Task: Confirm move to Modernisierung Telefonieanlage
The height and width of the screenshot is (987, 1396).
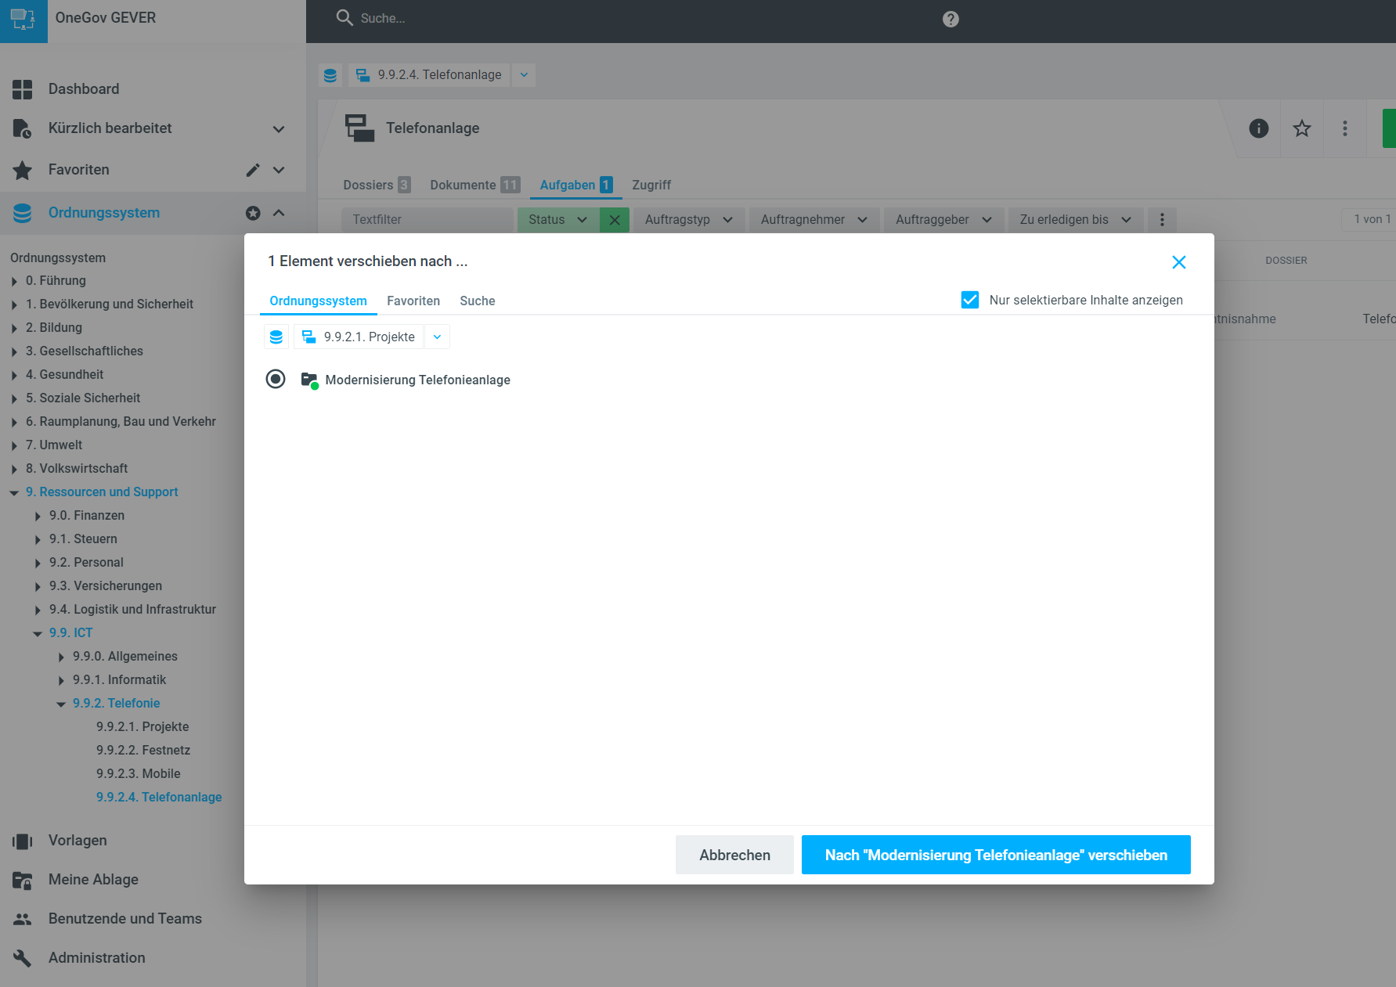Action: (x=995, y=855)
